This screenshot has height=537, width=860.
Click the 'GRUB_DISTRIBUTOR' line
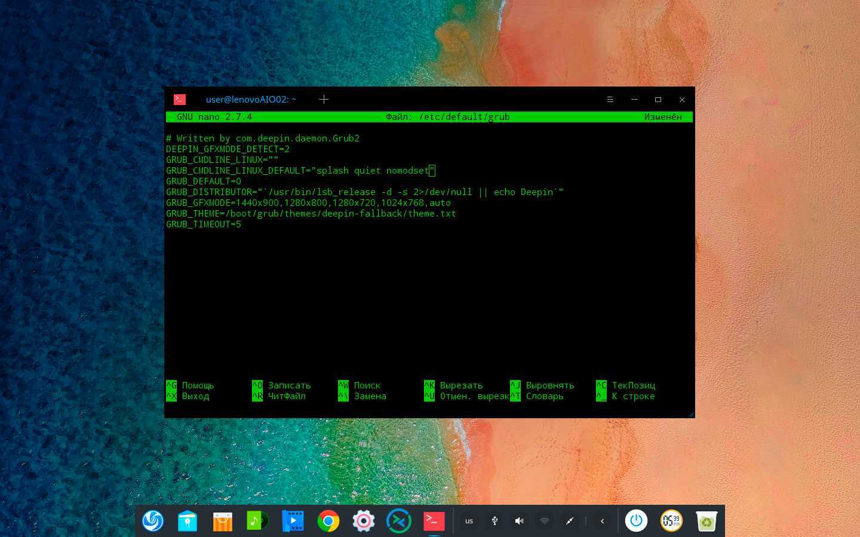click(x=365, y=192)
